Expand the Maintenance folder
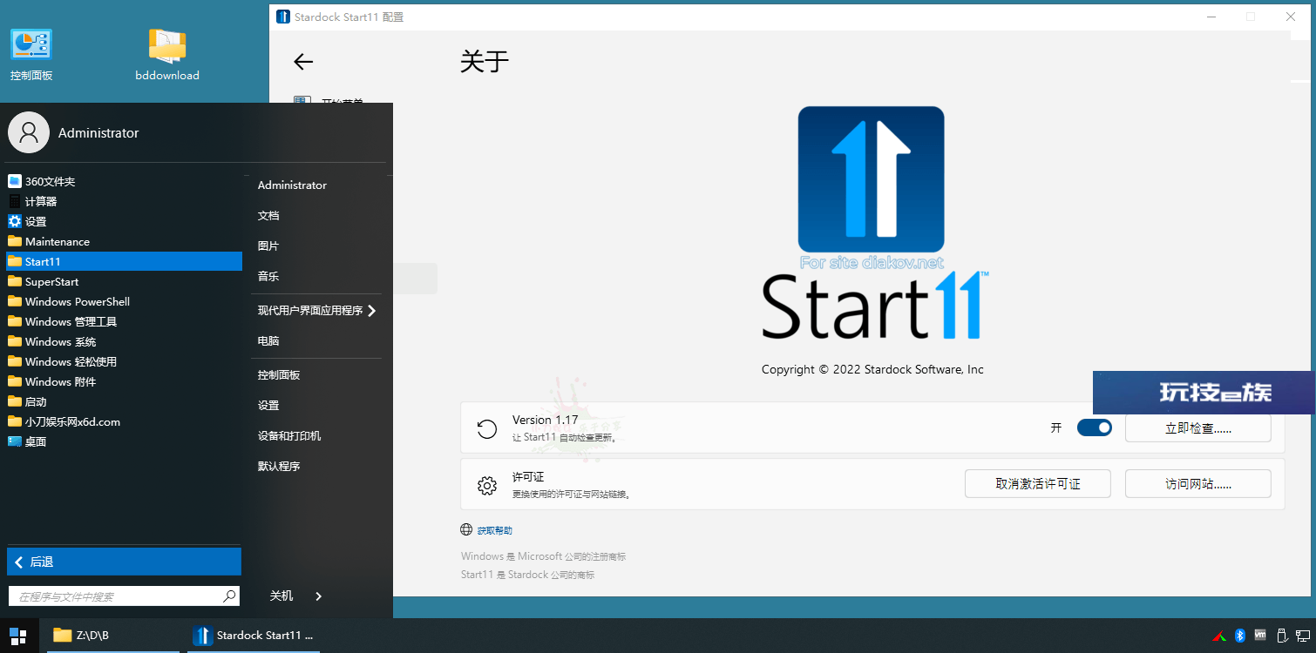 click(124, 241)
